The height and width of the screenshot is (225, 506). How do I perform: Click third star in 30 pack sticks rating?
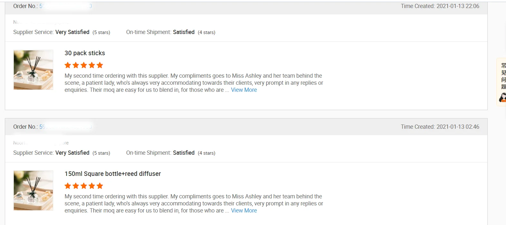click(x=84, y=65)
